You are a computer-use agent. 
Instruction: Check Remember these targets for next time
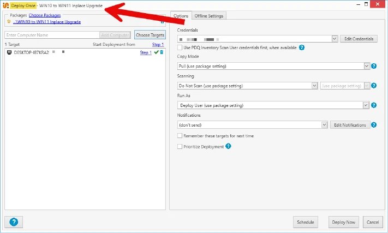pyautogui.click(x=180, y=135)
